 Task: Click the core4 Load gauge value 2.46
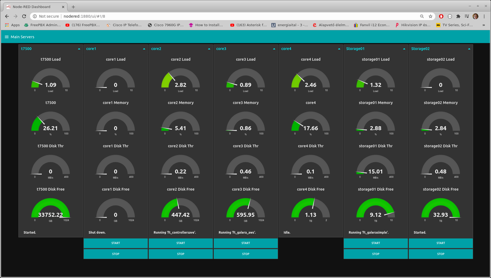tap(311, 85)
